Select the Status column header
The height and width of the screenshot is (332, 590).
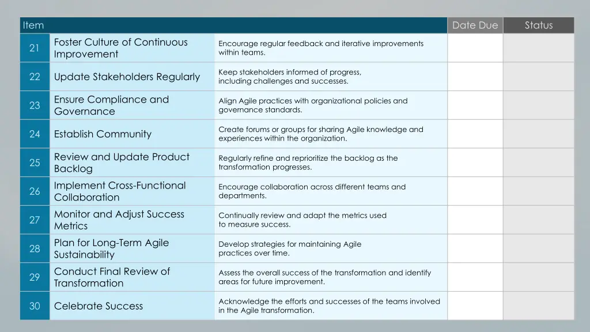click(x=539, y=25)
